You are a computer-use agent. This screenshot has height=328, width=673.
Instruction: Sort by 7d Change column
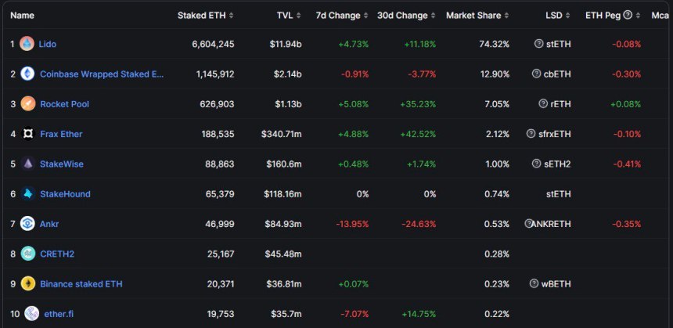click(342, 15)
